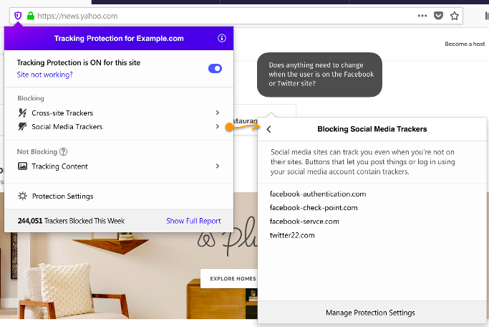This screenshot has width=489, height=327.
Task: Click the green padlock secure connection icon
Action: point(29,16)
